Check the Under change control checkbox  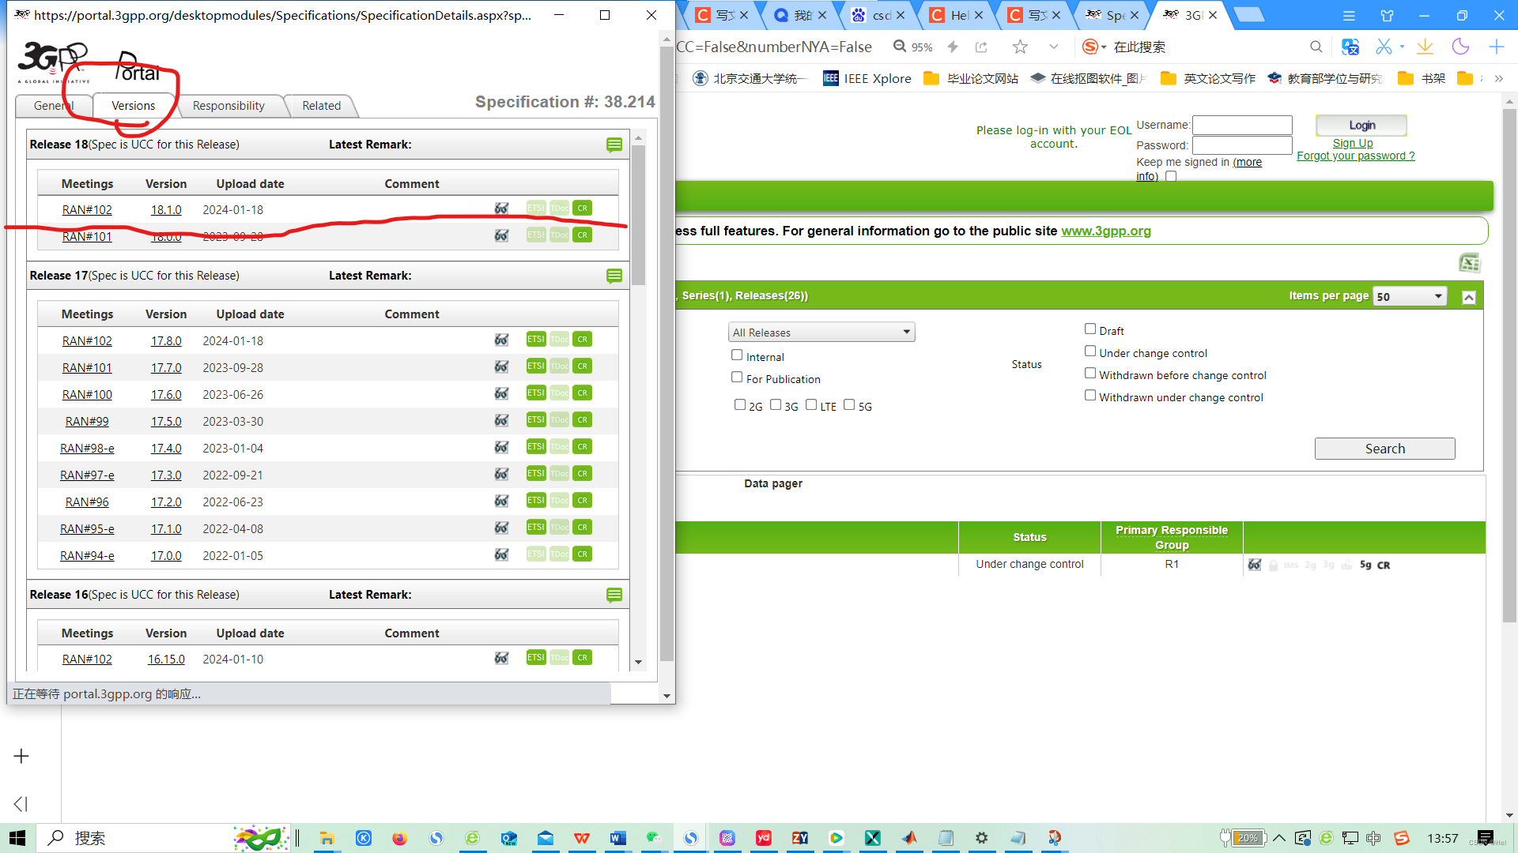[1090, 351]
